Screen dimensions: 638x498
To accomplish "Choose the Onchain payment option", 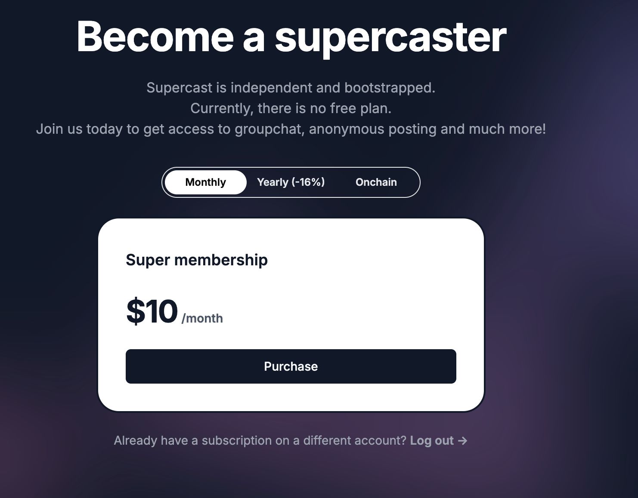I will click(x=376, y=182).
